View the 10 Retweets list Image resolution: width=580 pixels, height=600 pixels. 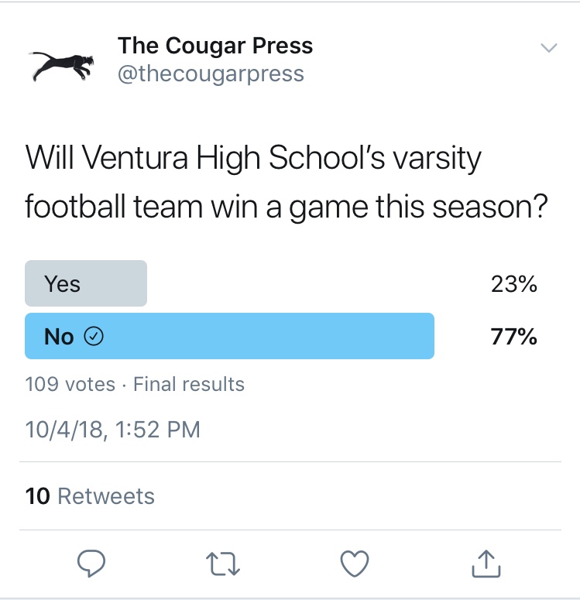90,496
